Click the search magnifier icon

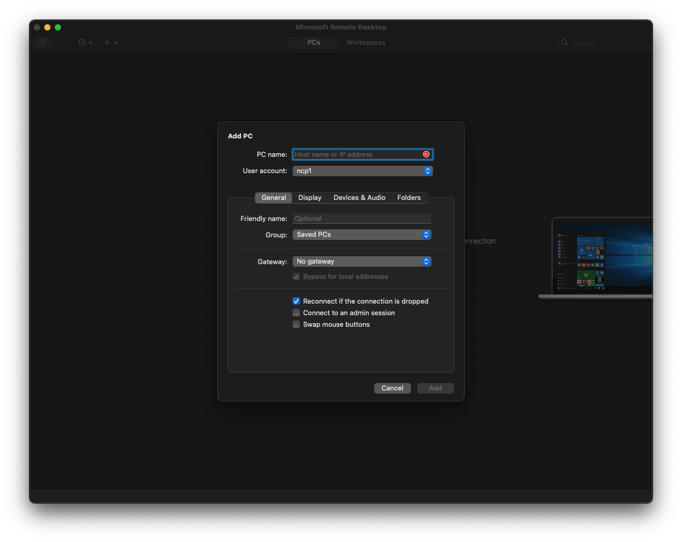click(565, 43)
